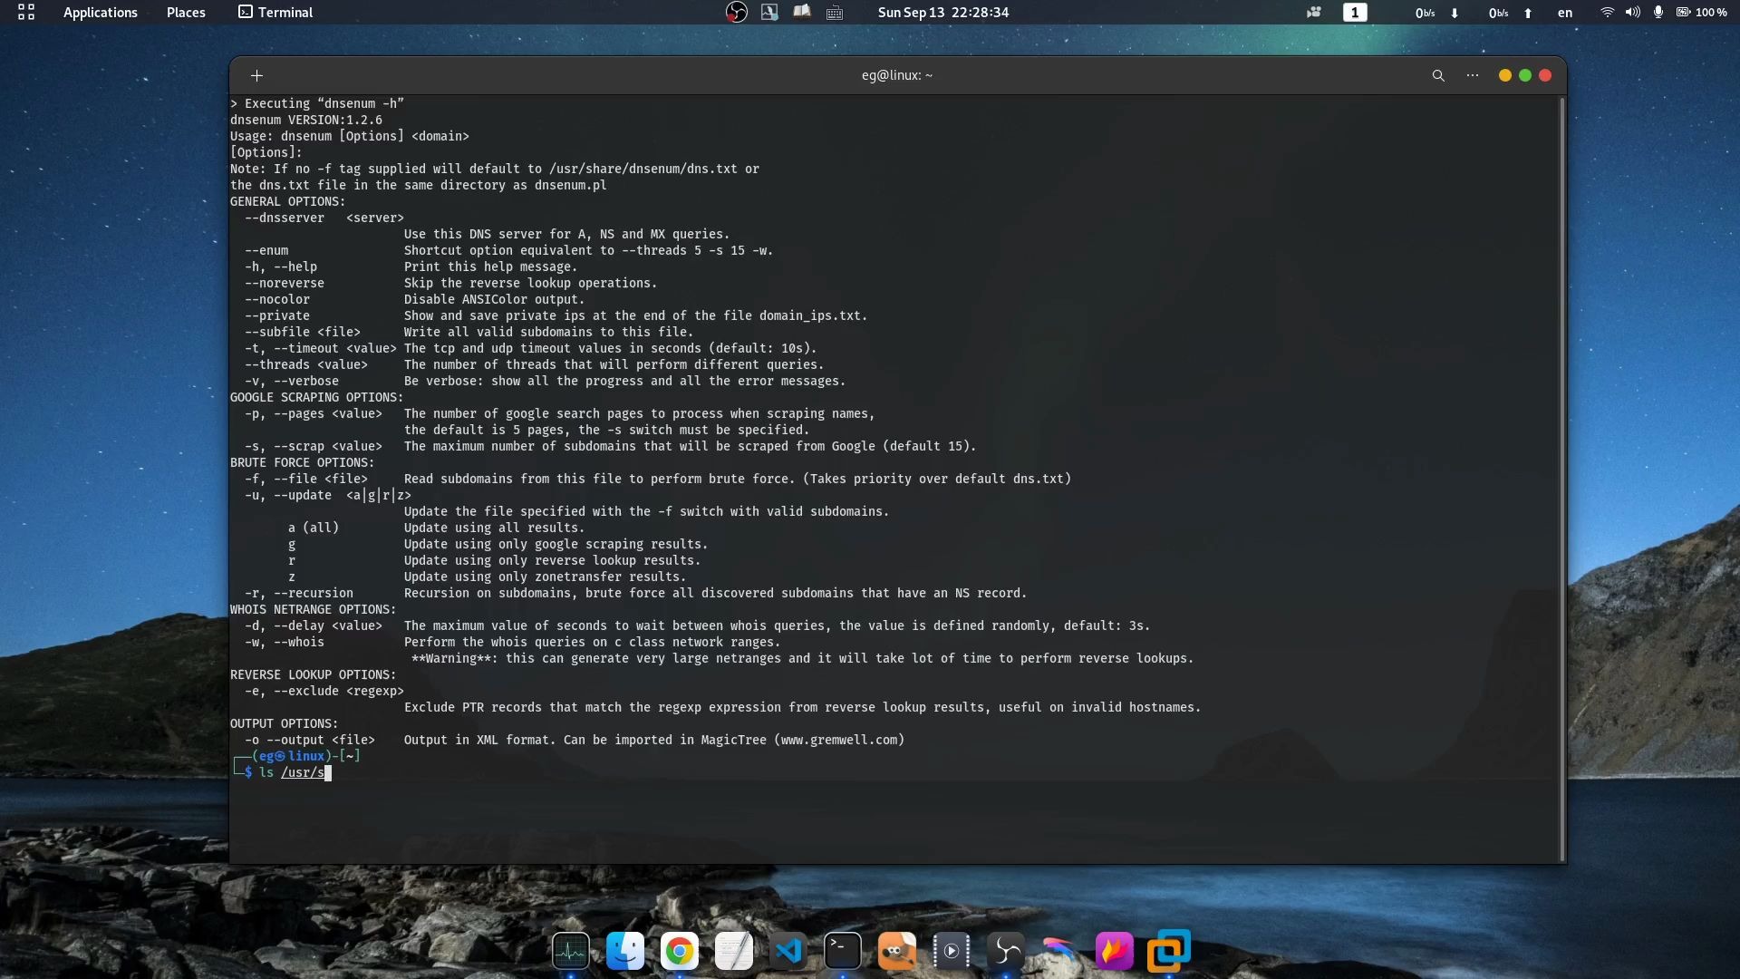Screen dimensions: 1740x979
Task: Click the terminal vertical scrollbar
Action: click(1561, 479)
